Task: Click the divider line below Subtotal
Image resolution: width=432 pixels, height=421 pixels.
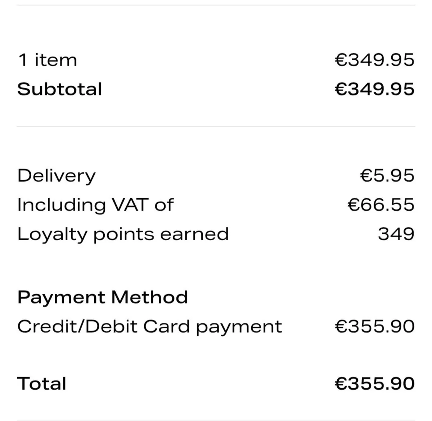Action: click(216, 126)
